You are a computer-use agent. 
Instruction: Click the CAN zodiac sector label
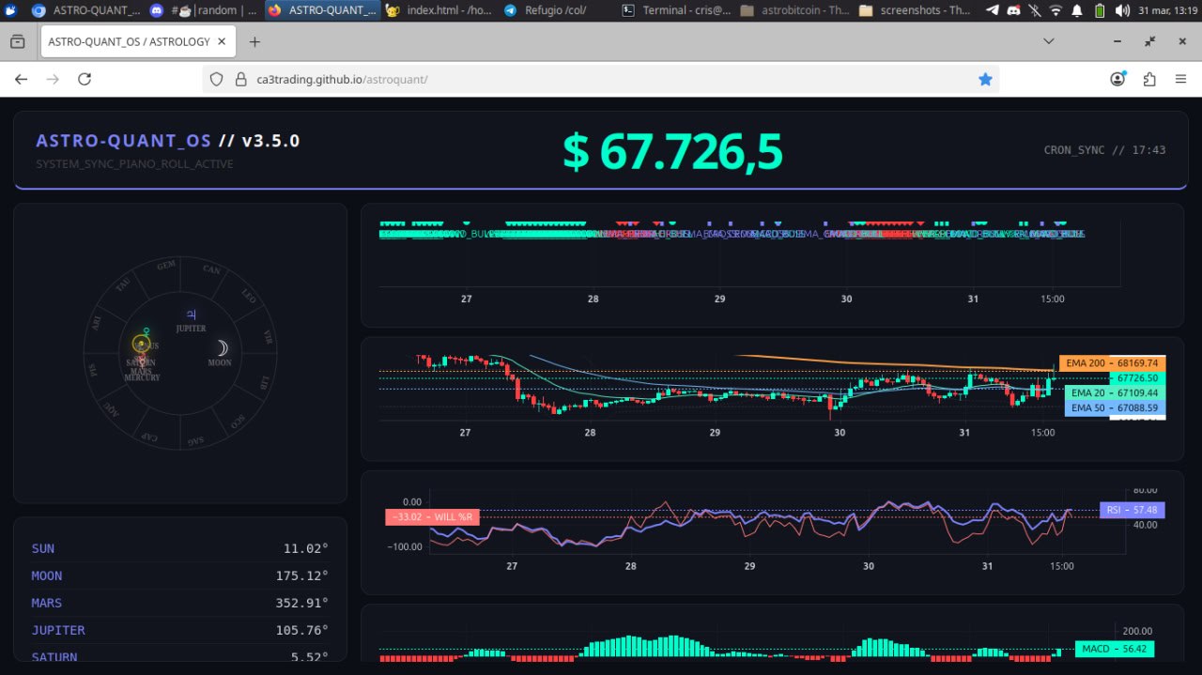click(x=211, y=270)
